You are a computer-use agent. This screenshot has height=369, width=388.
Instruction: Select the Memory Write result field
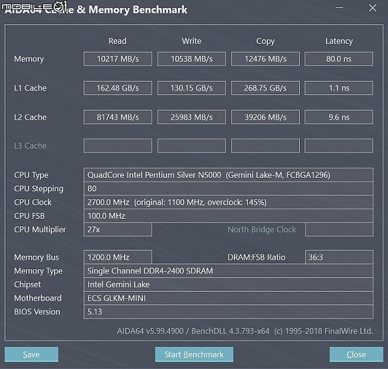(191, 59)
